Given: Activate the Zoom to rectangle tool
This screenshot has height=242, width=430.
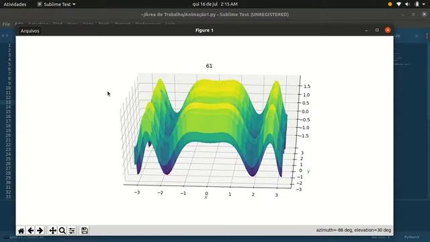Looking at the screenshot, I should pos(62,231).
